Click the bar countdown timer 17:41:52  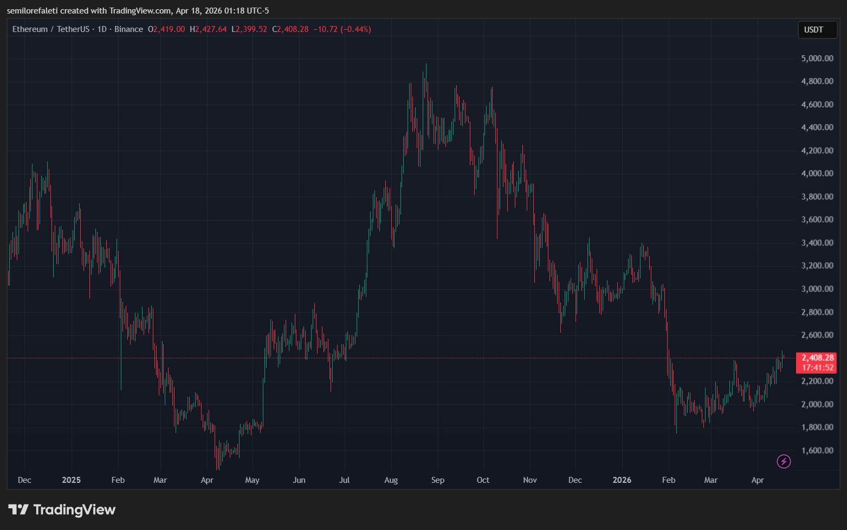coord(815,366)
